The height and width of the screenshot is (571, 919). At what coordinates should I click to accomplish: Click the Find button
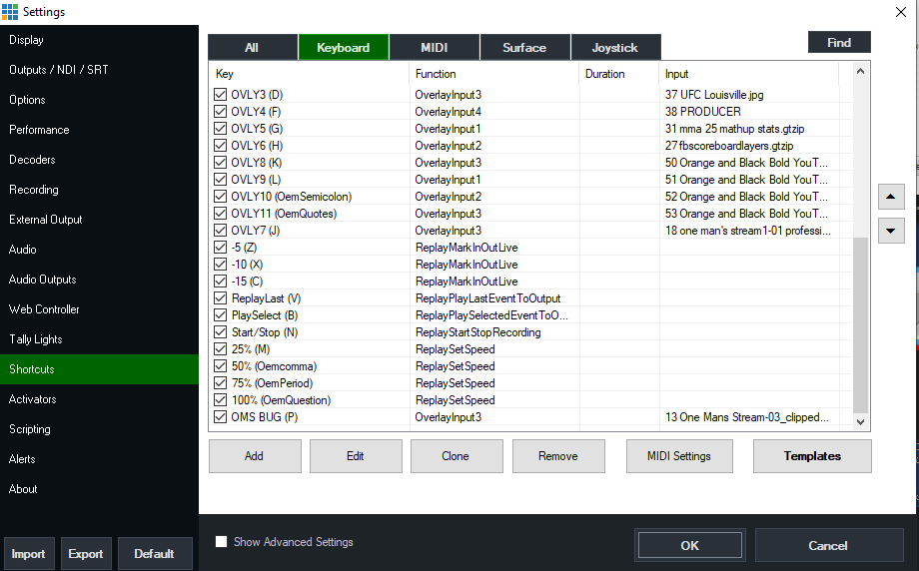point(839,42)
